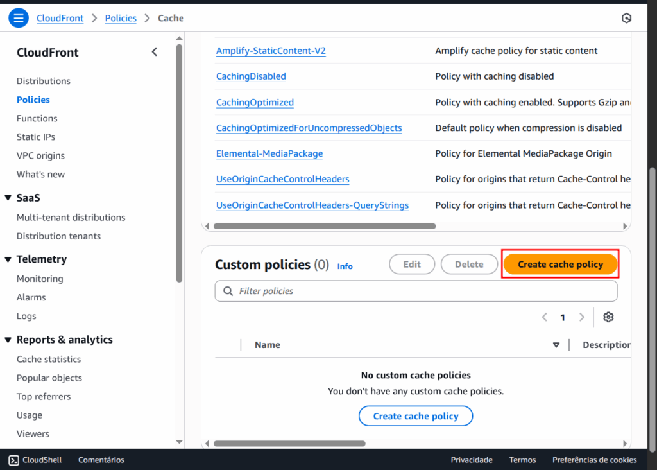Image resolution: width=657 pixels, height=470 pixels.
Task: Open Distributions in the sidebar
Action: (x=44, y=81)
